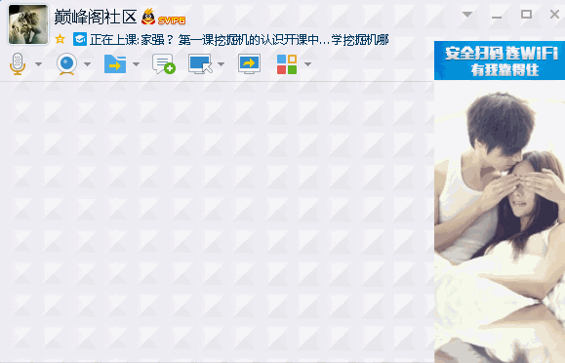Expand the file transfer dropdown arrow
565x363 pixels.
[136, 64]
